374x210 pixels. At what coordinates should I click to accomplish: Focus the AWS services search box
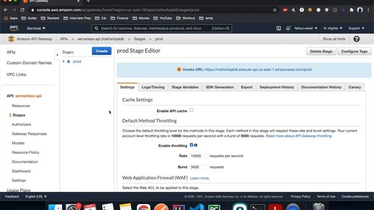click(162, 29)
